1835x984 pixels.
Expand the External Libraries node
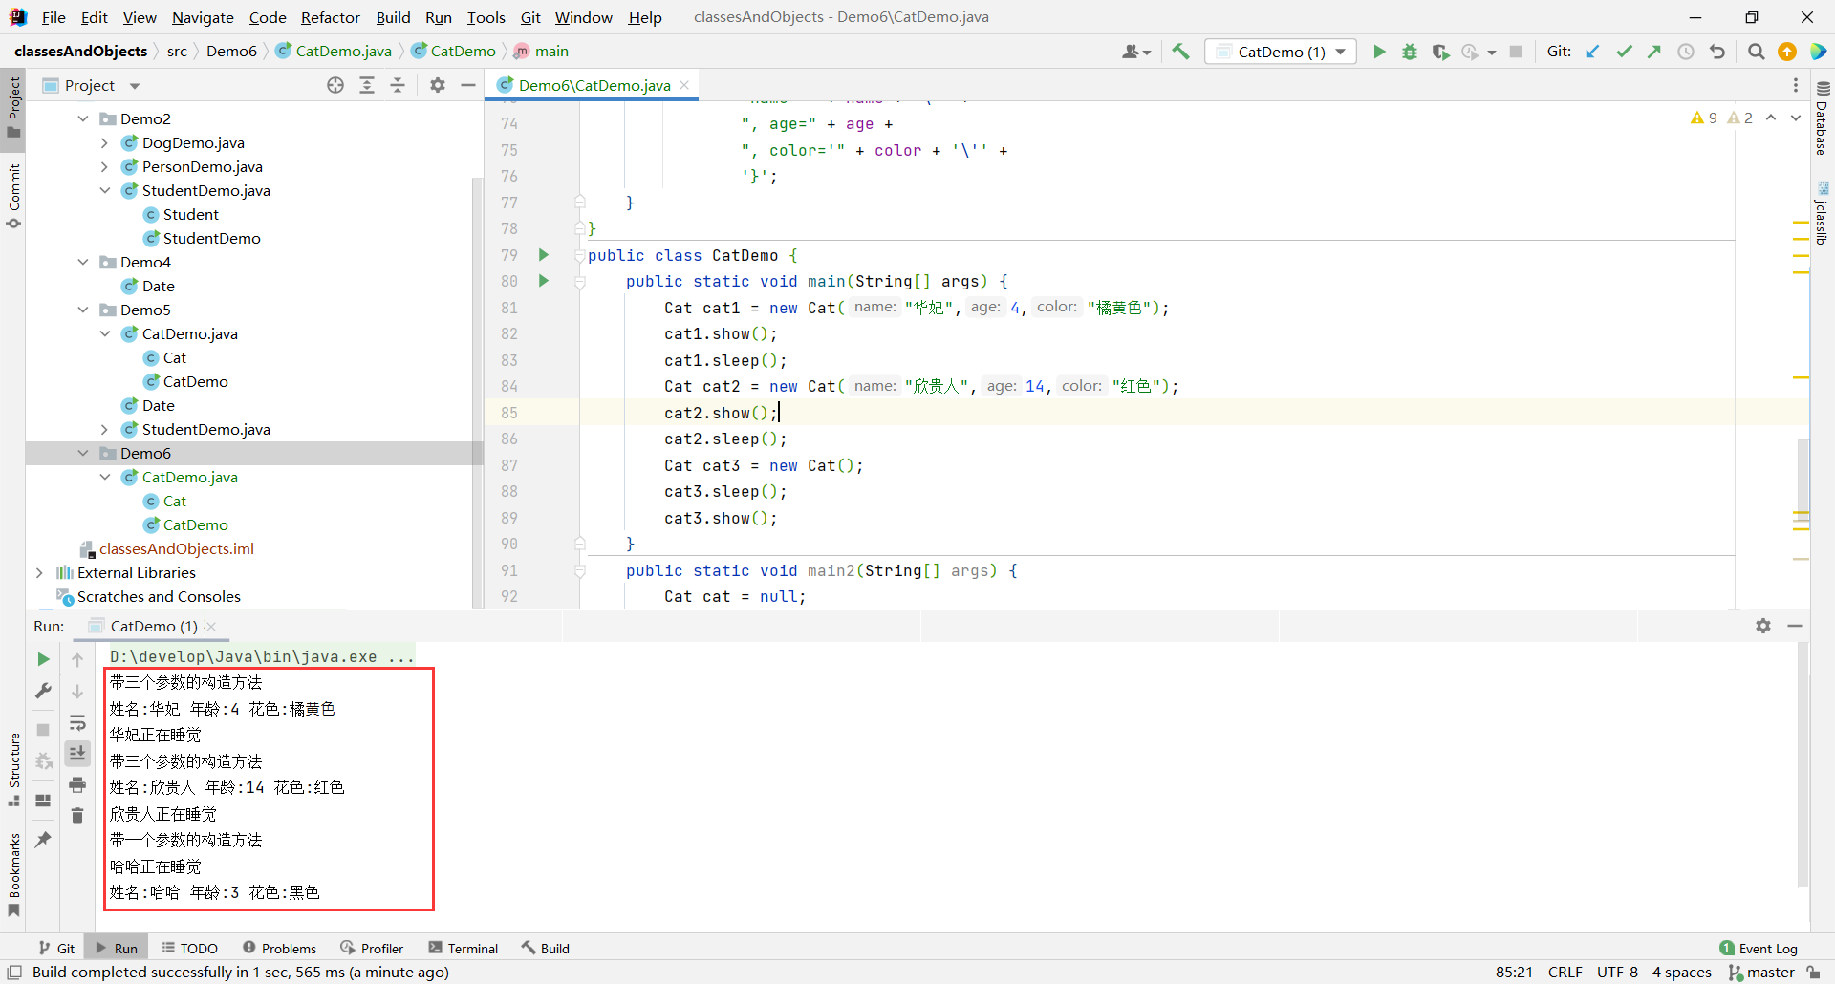pos(39,572)
